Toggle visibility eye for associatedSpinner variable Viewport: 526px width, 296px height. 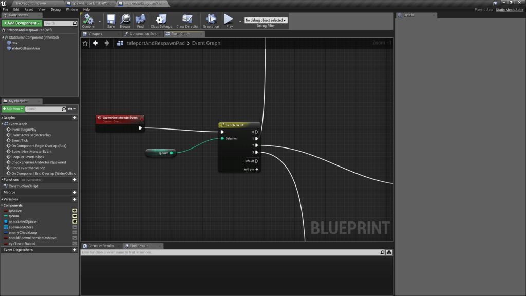74,221
